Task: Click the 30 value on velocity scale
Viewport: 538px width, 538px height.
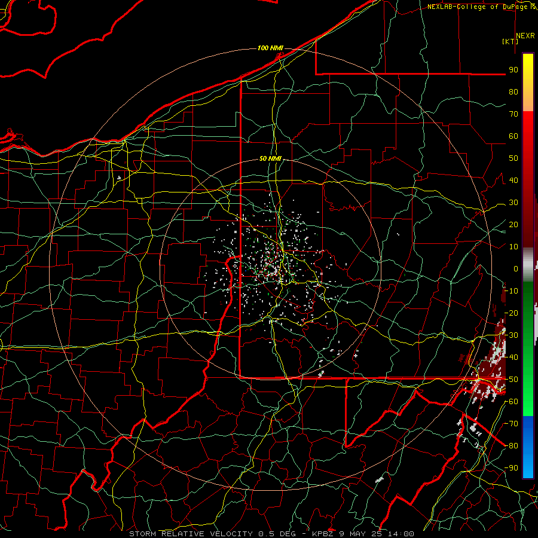Action: [513, 203]
